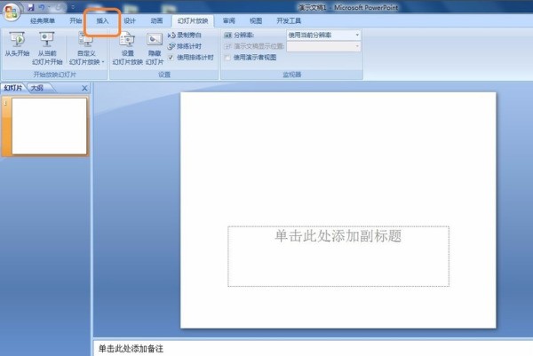Click the Office button logo

coord(12,11)
